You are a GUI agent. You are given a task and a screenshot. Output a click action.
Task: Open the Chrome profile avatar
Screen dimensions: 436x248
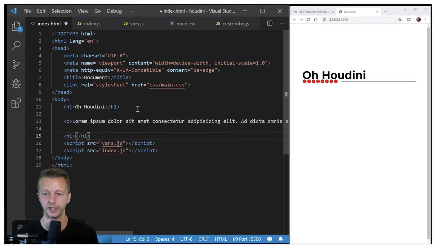click(x=419, y=20)
